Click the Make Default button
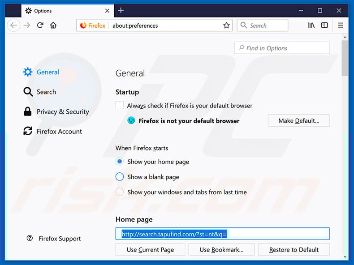This screenshot has height=265, width=354. 299,121
